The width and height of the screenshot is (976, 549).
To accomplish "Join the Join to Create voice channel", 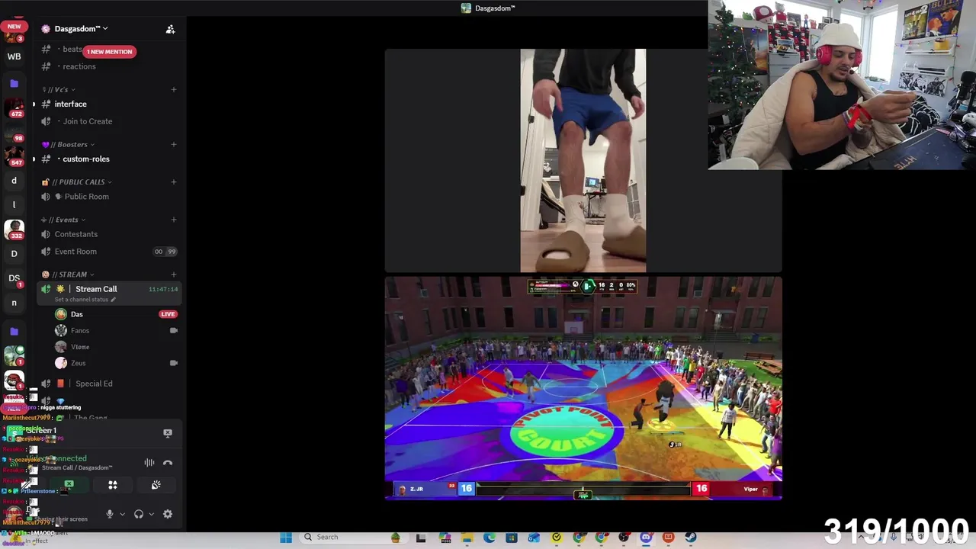I will pyautogui.click(x=87, y=121).
